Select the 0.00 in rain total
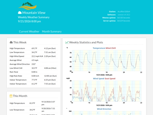Viewport: 153px width, 115px height. [34, 72]
